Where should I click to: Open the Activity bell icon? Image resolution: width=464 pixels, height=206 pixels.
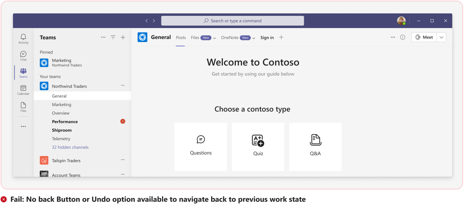[23, 38]
